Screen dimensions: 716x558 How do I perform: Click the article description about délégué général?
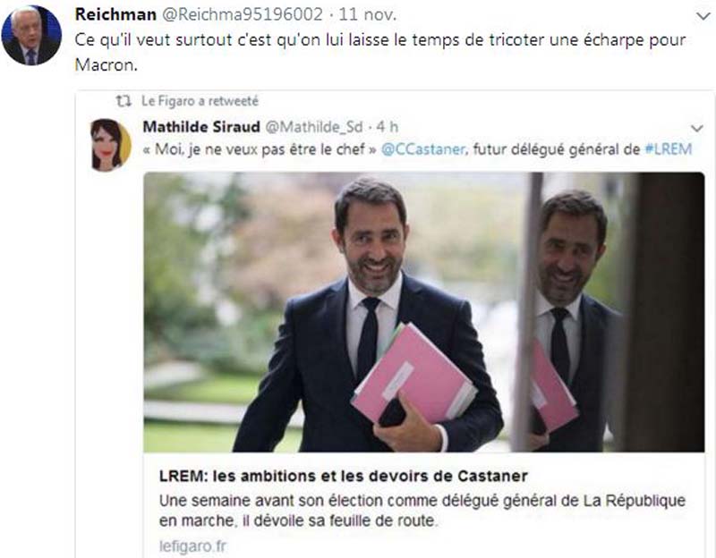pyautogui.click(x=422, y=511)
